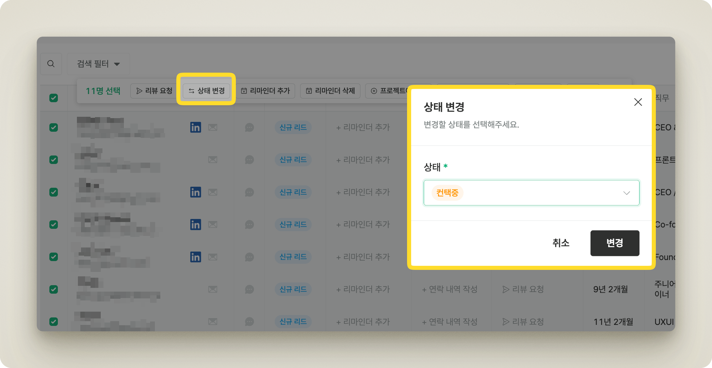Close the 상태 변경 dialog with X

pyautogui.click(x=638, y=102)
